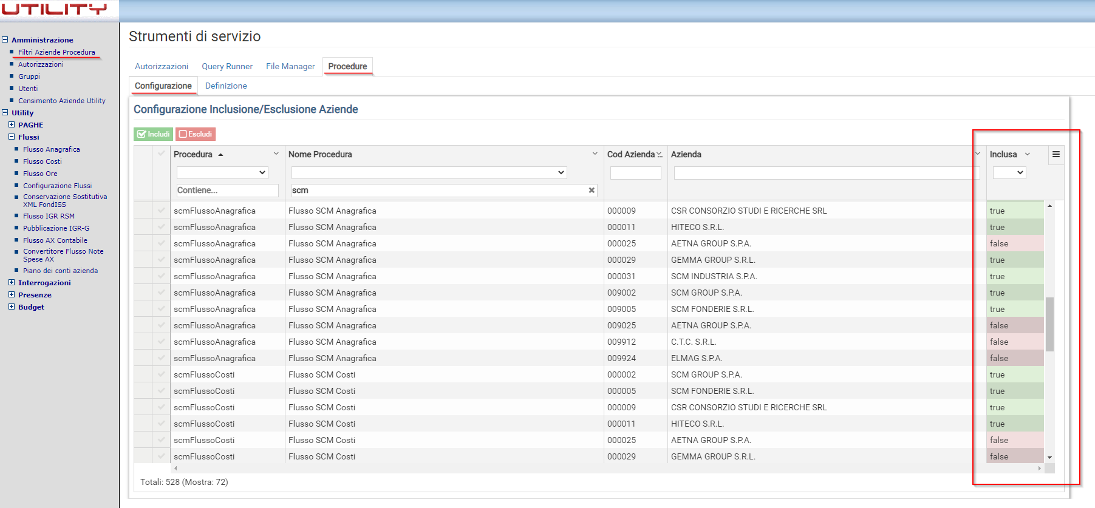Tick the checkbox for the HITECO S.R.L. Anagrafica row
This screenshot has width=1095, height=508.
pyautogui.click(x=161, y=227)
